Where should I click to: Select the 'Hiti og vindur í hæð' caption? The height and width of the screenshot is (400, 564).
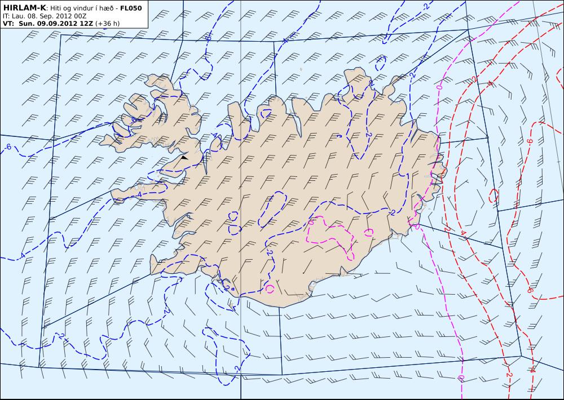83,8
